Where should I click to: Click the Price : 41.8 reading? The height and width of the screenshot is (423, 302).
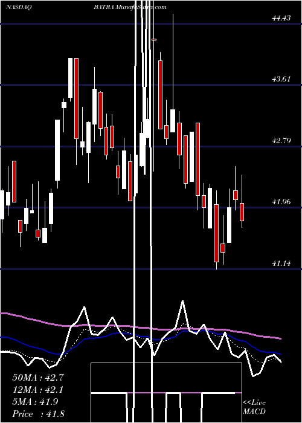38,414
